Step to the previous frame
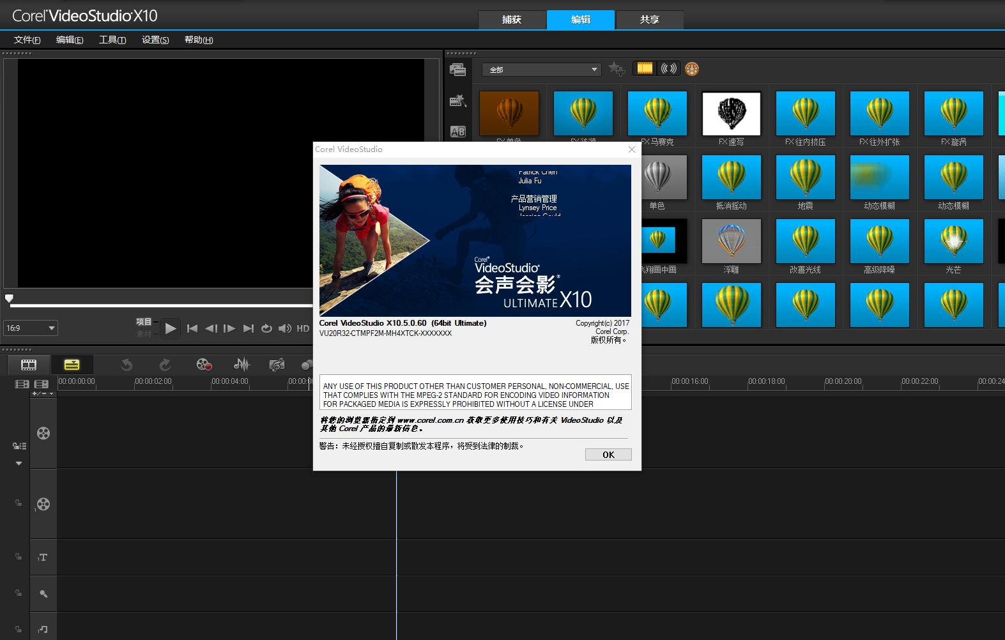The height and width of the screenshot is (640, 1005). 211,328
